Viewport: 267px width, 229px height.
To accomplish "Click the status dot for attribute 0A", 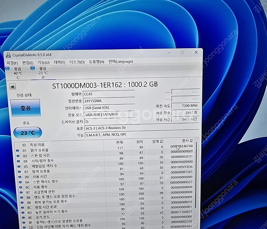I will point(20,182).
